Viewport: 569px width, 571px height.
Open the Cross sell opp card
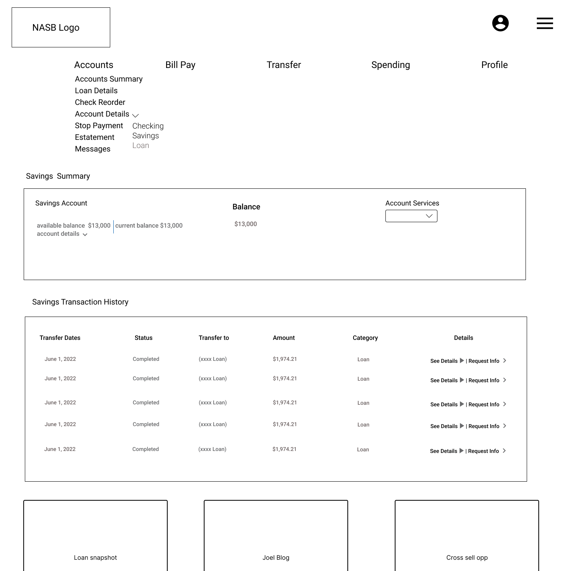tap(467, 536)
